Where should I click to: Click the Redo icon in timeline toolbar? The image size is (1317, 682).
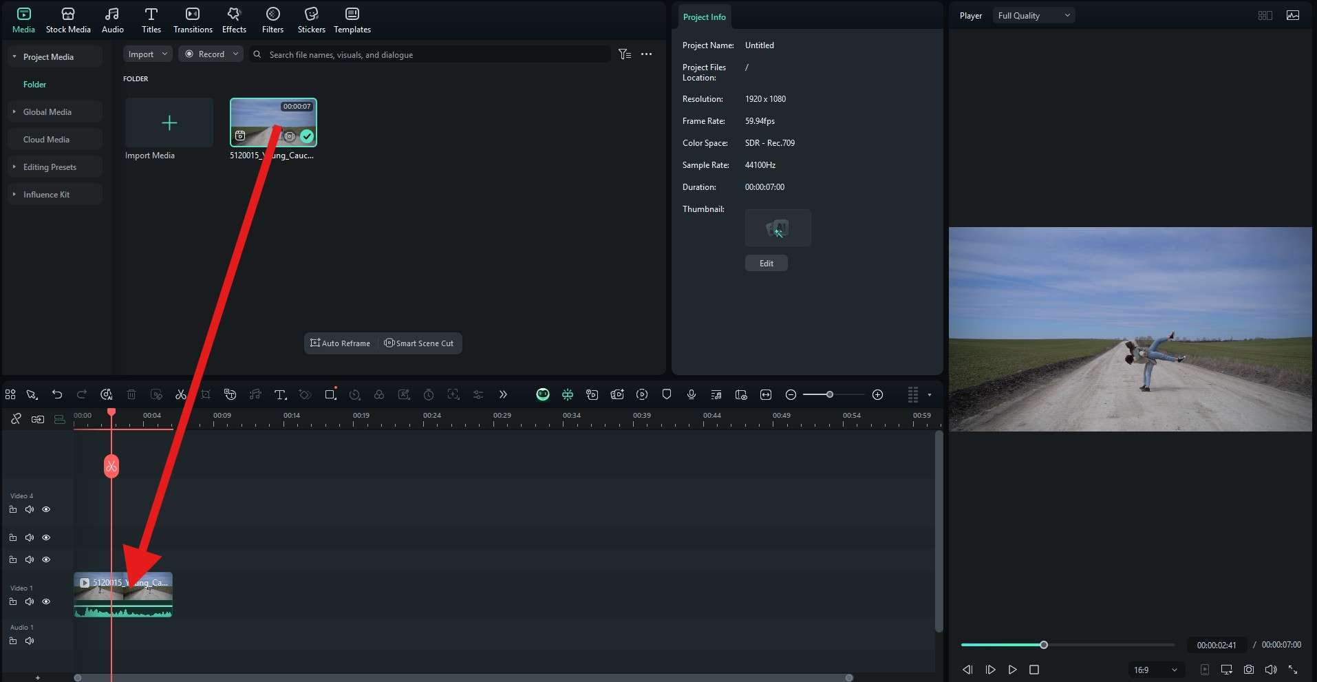(82, 394)
